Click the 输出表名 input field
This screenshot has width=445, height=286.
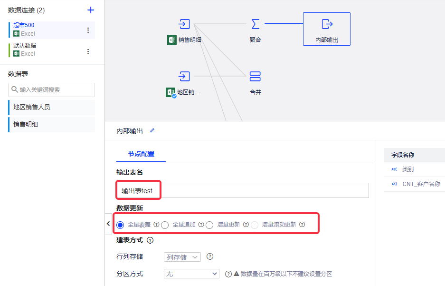(x=242, y=190)
